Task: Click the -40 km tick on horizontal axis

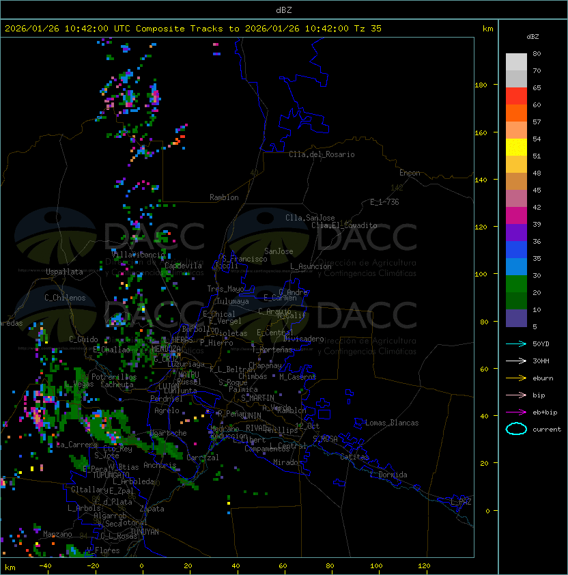Action: coord(46,566)
